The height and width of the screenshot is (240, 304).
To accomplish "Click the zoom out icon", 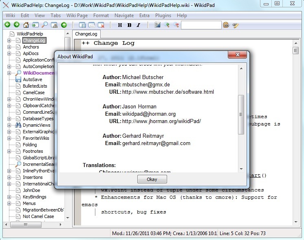I will [176, 25].
